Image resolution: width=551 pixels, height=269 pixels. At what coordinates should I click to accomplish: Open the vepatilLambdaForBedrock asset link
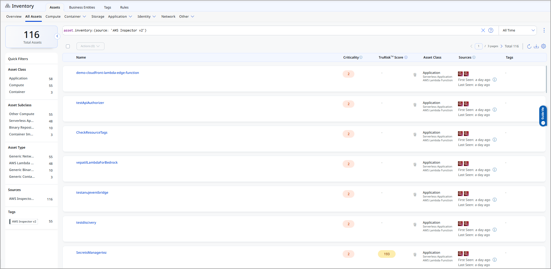[97, 162]
